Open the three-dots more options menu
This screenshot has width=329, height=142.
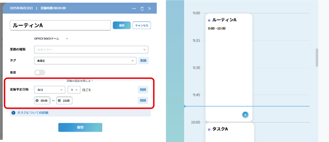tap(134, 8)
